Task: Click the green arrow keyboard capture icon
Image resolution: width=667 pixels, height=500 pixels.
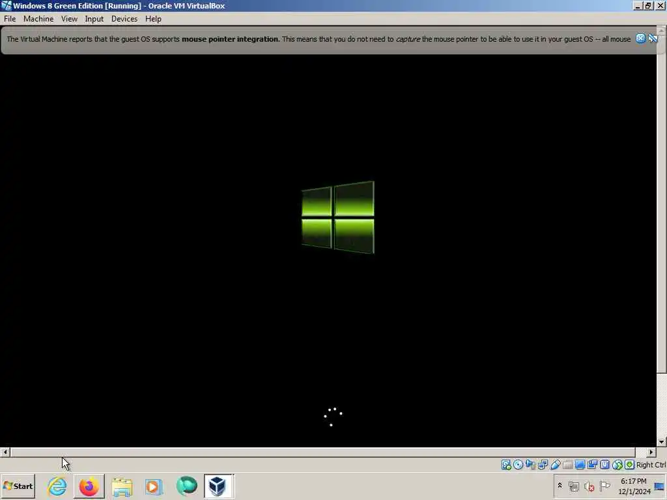Action: (630, 465)
